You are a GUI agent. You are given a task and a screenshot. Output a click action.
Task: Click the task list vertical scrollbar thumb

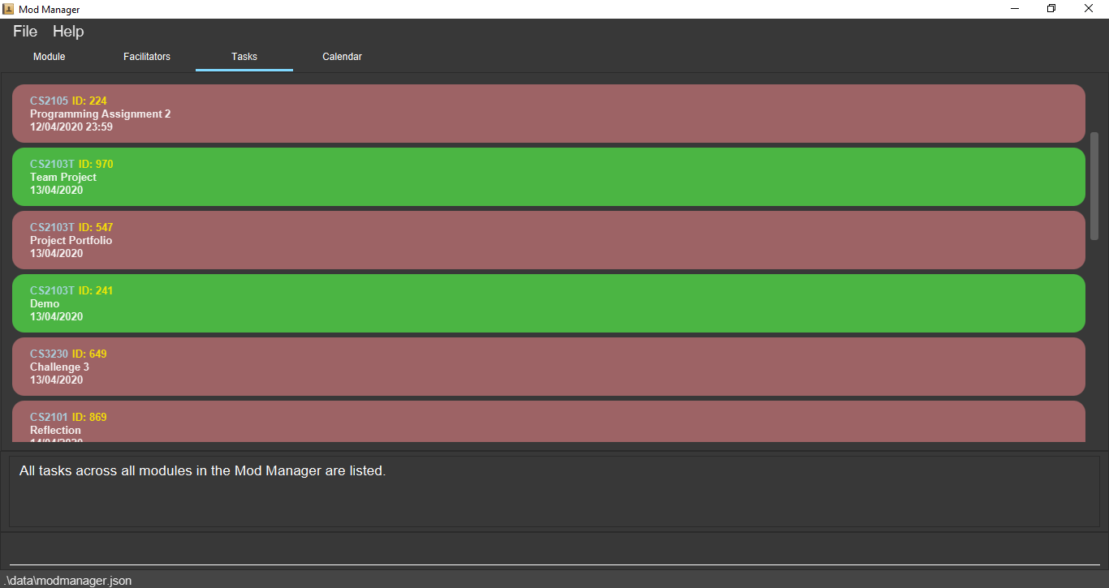click(1094, 186)
